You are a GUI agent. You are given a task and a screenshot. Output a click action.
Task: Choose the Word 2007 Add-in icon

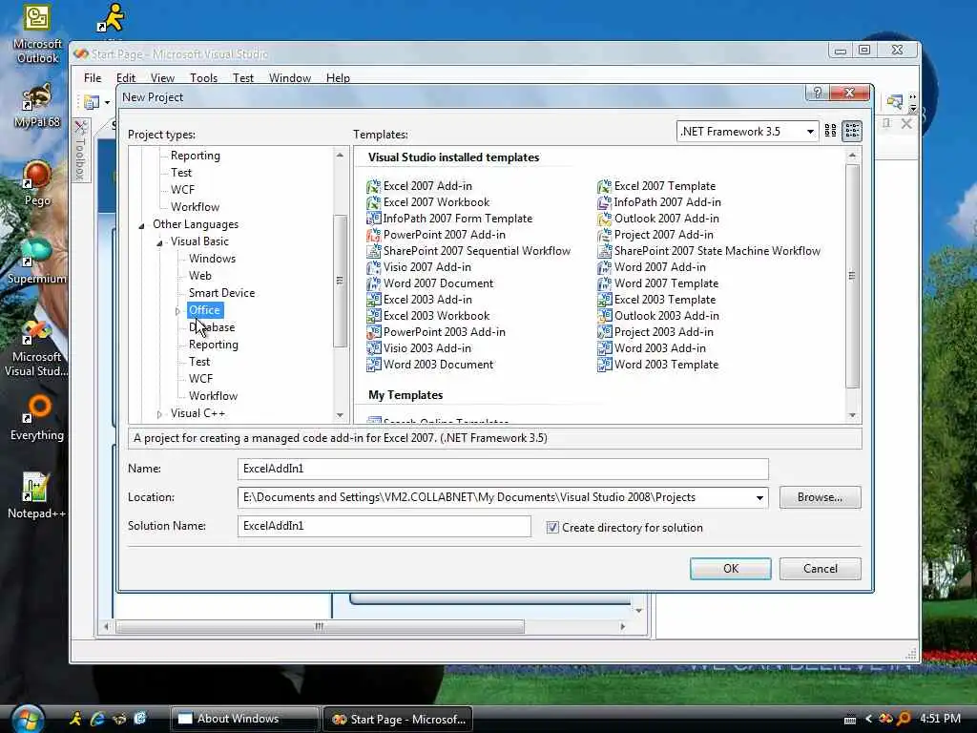pos(604,267)
